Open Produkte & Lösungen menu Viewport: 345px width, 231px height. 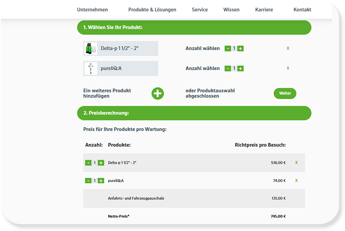[152, 10]
